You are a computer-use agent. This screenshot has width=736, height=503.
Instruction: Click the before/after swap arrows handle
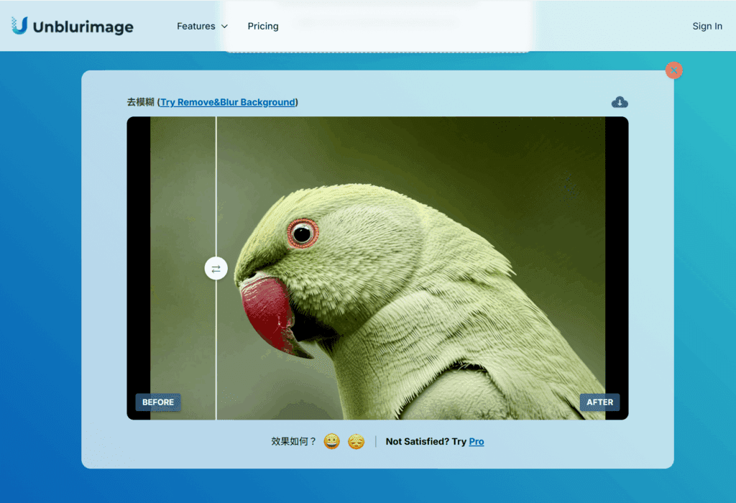[216, 269]
